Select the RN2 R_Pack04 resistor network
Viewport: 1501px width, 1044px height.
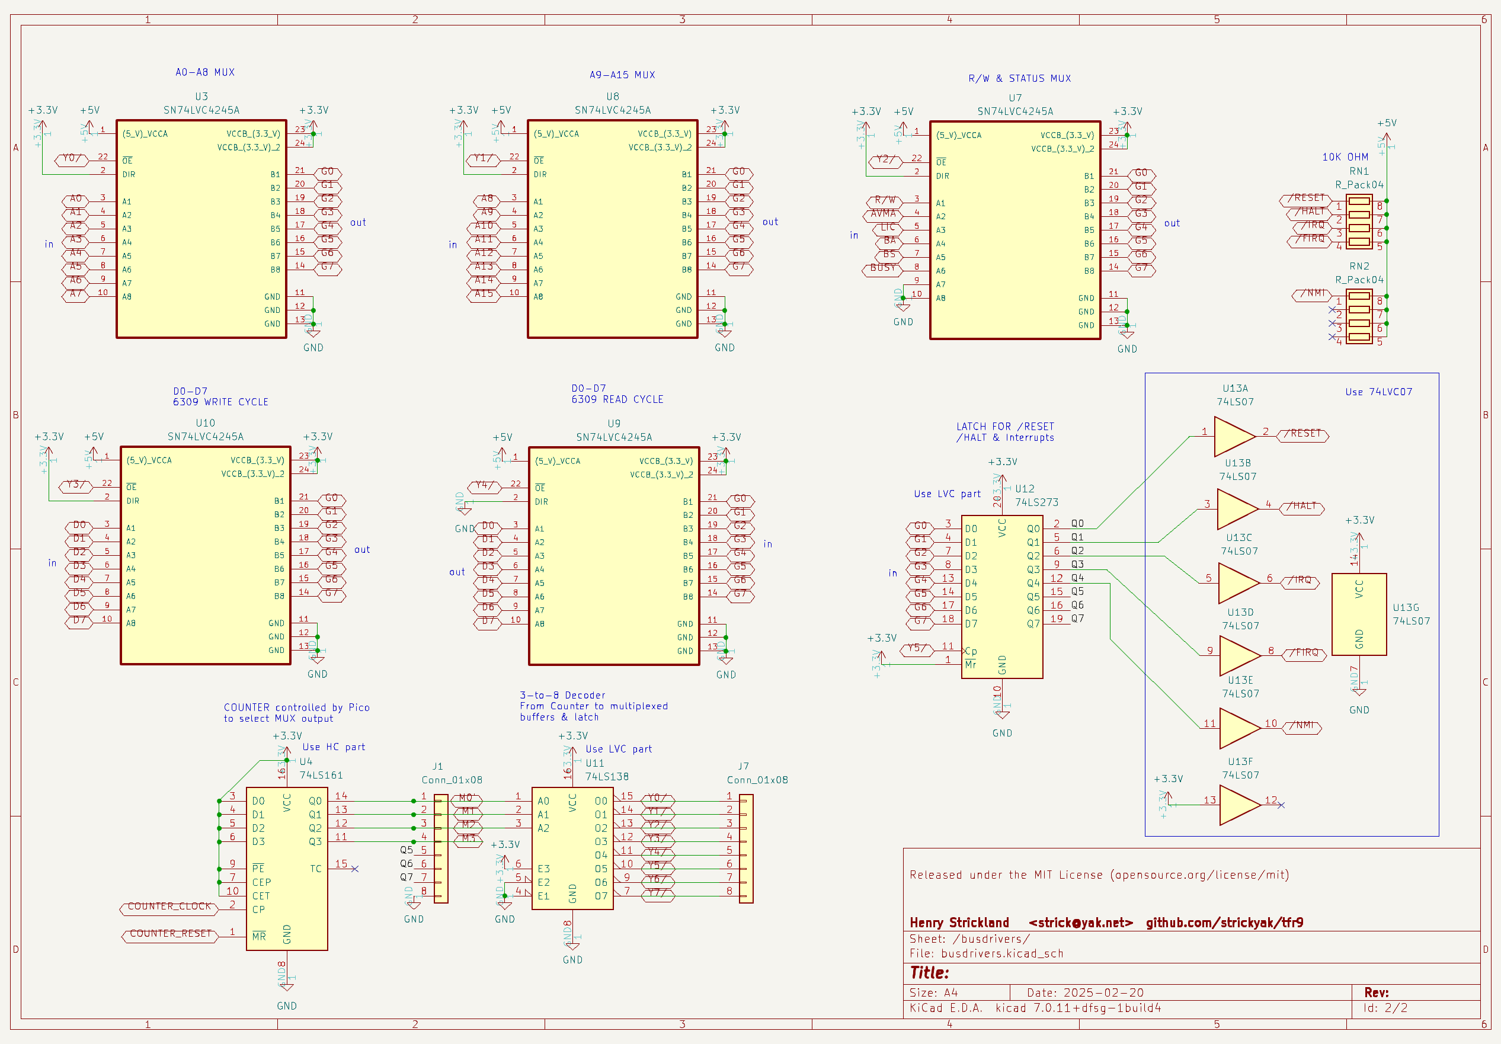pyautogui.click(x=1358, y=317)
